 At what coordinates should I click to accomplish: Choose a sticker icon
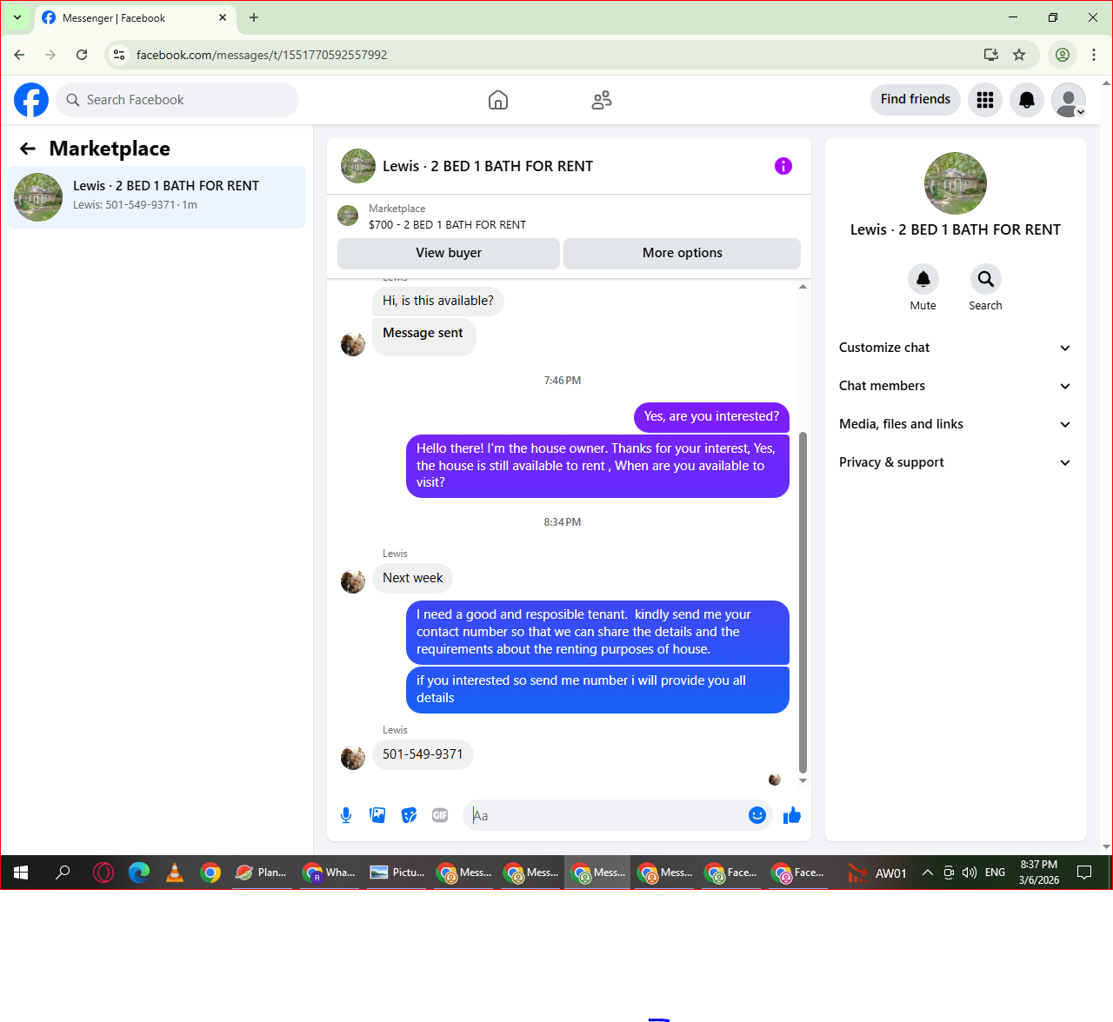click(x=409, y=815)
